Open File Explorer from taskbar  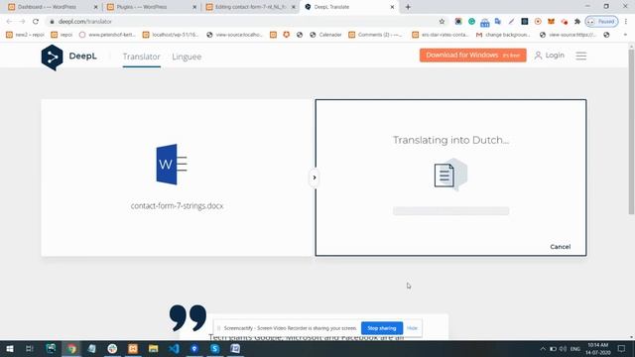coord(153,348)
